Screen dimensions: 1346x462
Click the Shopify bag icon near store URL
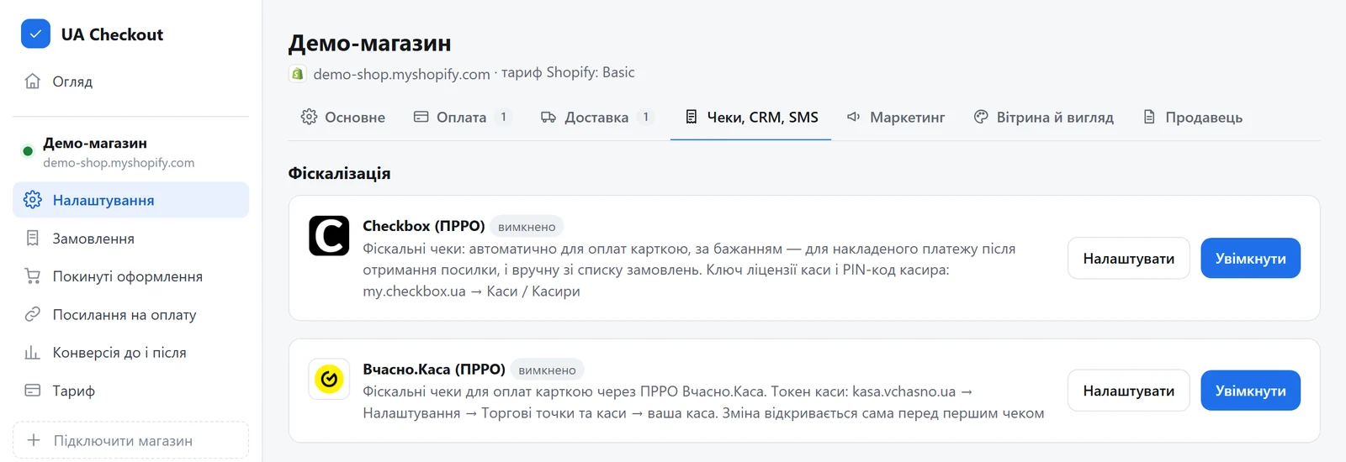(297, 74)
